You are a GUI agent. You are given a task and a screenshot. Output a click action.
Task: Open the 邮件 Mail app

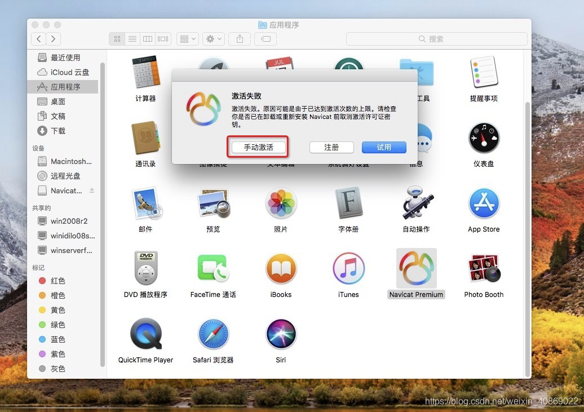coord(145,203)
